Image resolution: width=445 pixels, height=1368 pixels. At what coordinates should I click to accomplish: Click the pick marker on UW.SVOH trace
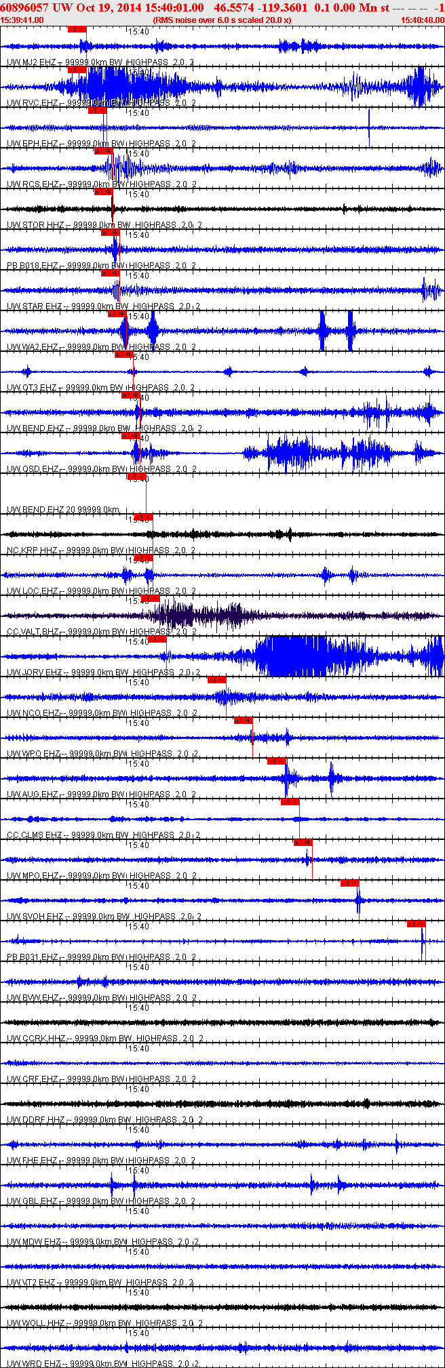tap(350, 883)
